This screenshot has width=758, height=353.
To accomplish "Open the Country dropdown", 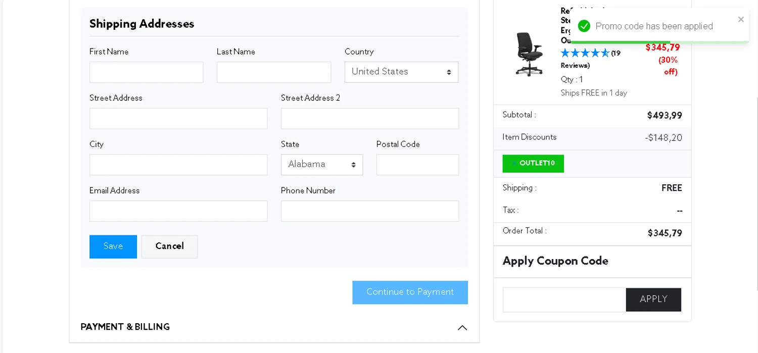I will pyautogui.click(x=401, y=72).
